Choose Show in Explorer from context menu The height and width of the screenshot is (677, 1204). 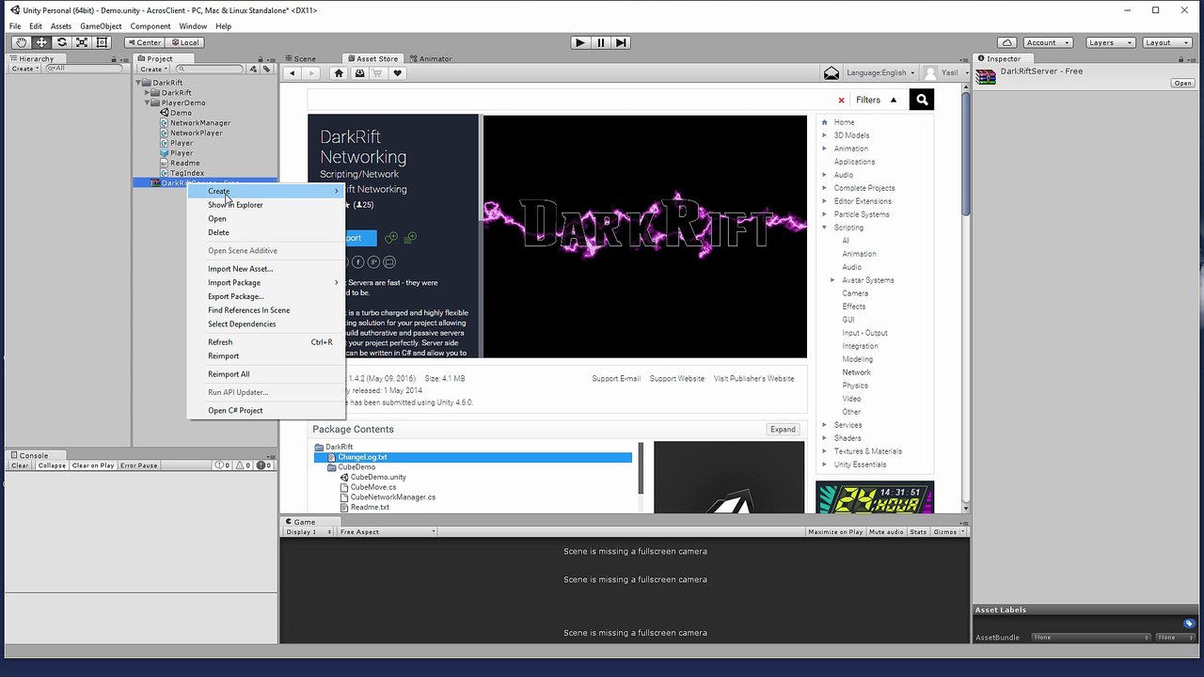235,205
